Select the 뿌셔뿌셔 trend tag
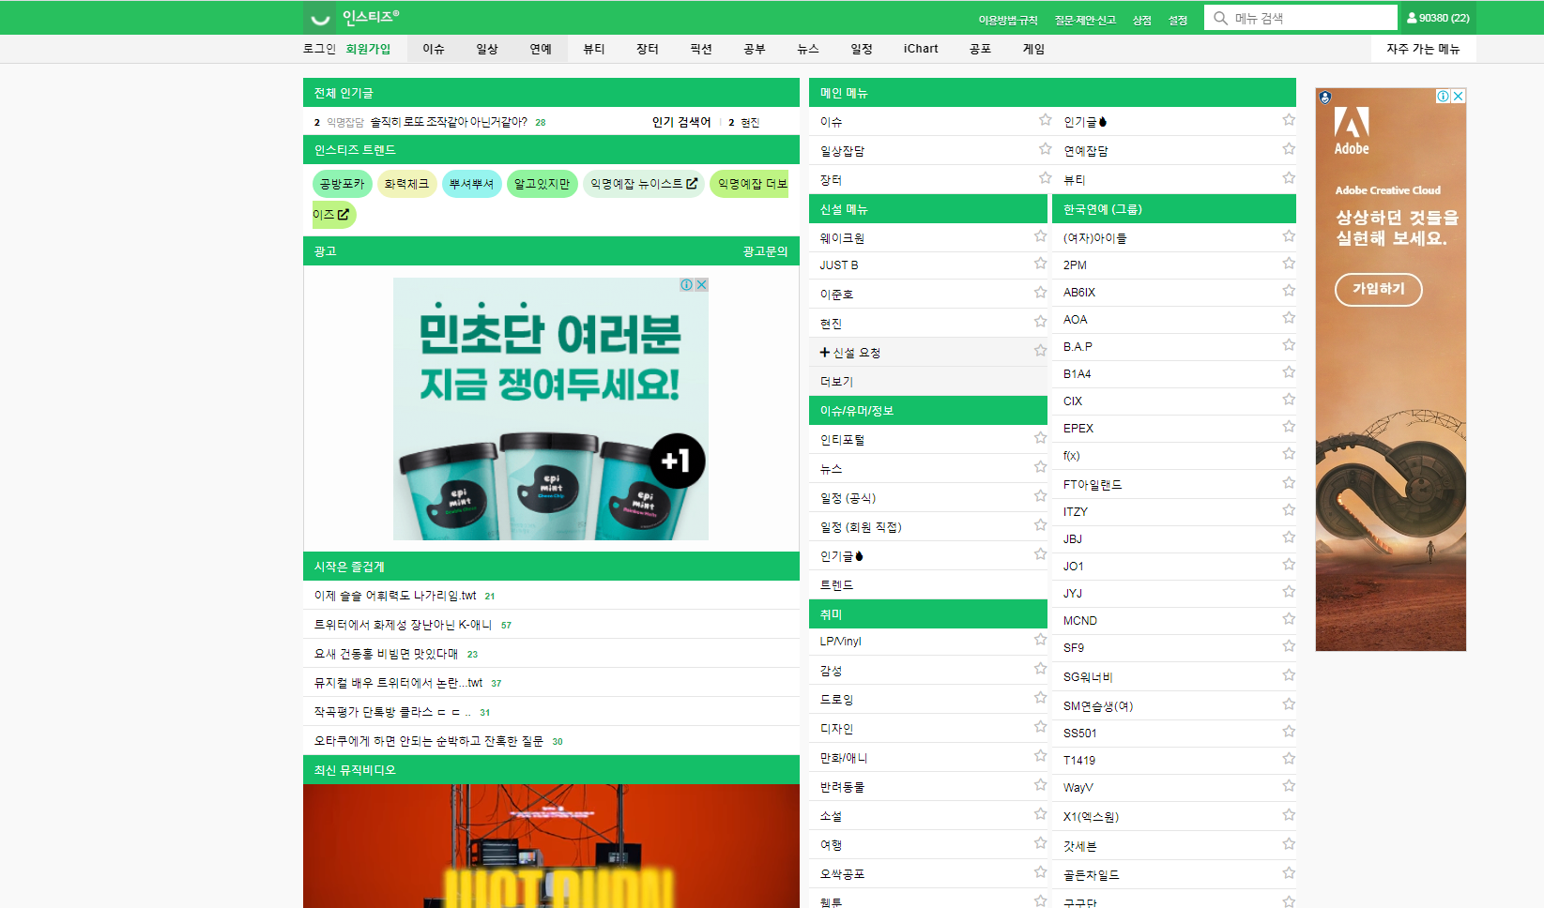 (x=471, y=184)
